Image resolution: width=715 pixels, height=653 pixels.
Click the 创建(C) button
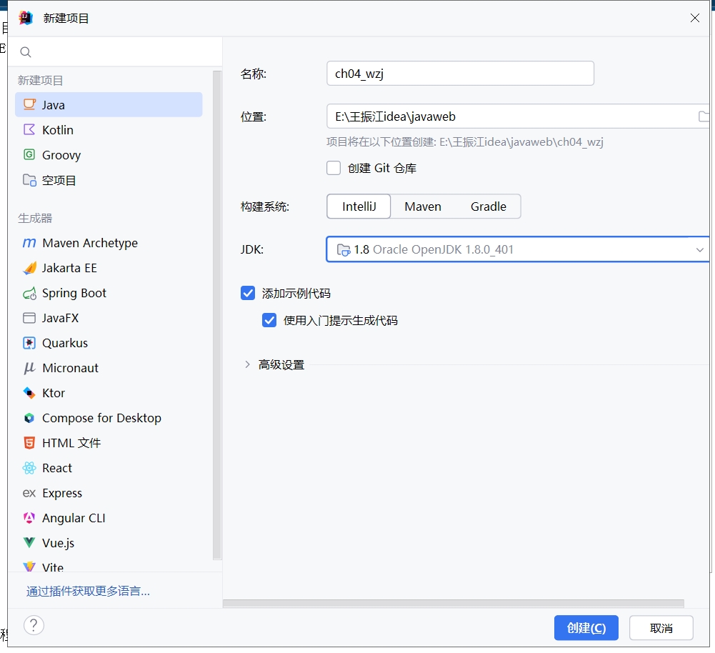point(586,628)
